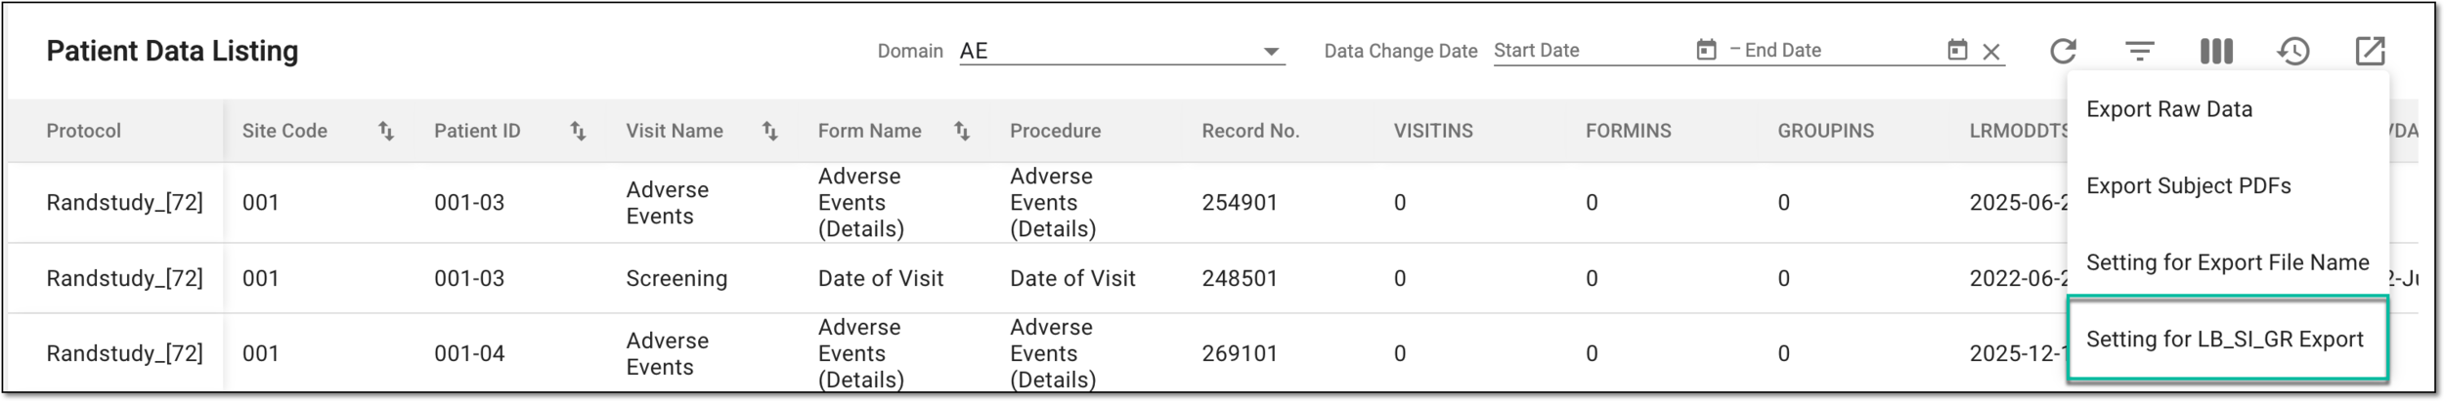Screen dimensions: 2444x401
Task: Click record number 254901 cell
Action: tap(1240, 203)
